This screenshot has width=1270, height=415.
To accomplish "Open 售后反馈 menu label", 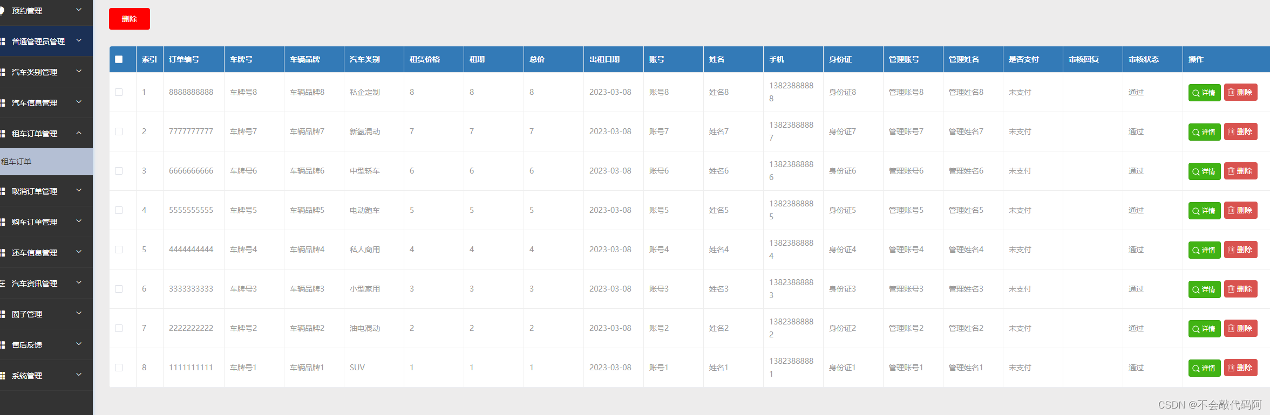I will click(27, 345).
